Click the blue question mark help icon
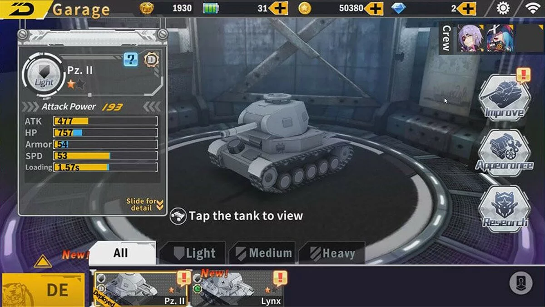This screenshot has height=307, width=545. coord(131,59)
